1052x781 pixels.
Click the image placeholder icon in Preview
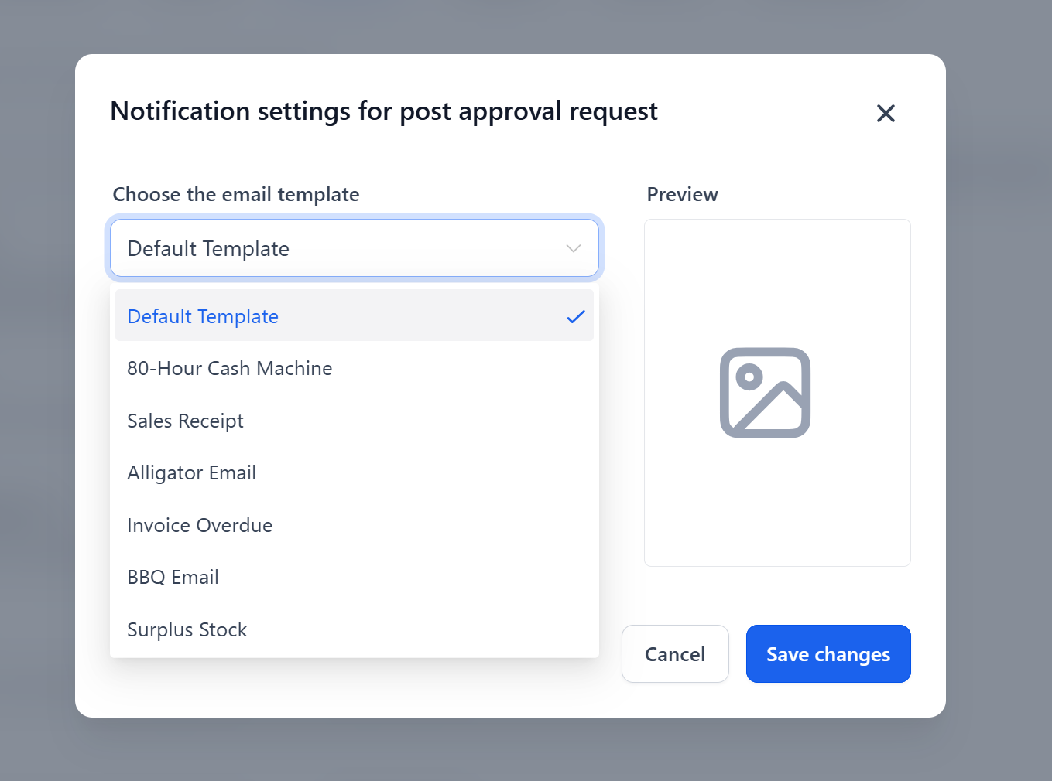point(765,393)
